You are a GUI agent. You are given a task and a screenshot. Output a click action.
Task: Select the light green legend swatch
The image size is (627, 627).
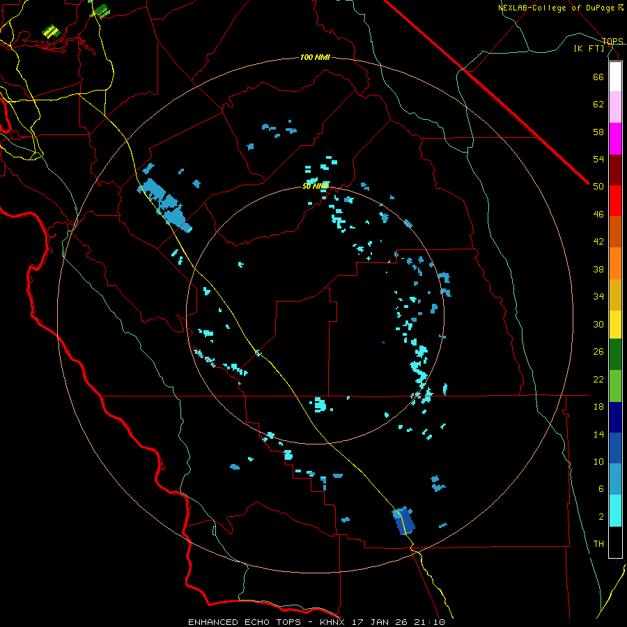click(x=615, y=386)
